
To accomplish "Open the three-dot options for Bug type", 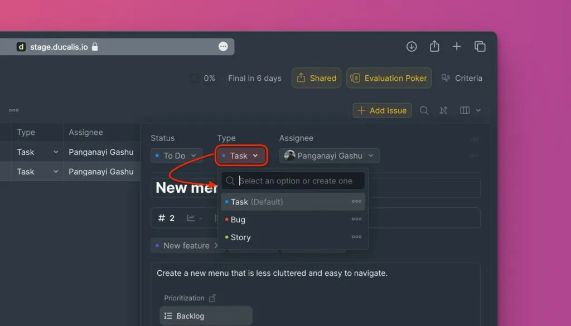I will click(x=356, y=220).
